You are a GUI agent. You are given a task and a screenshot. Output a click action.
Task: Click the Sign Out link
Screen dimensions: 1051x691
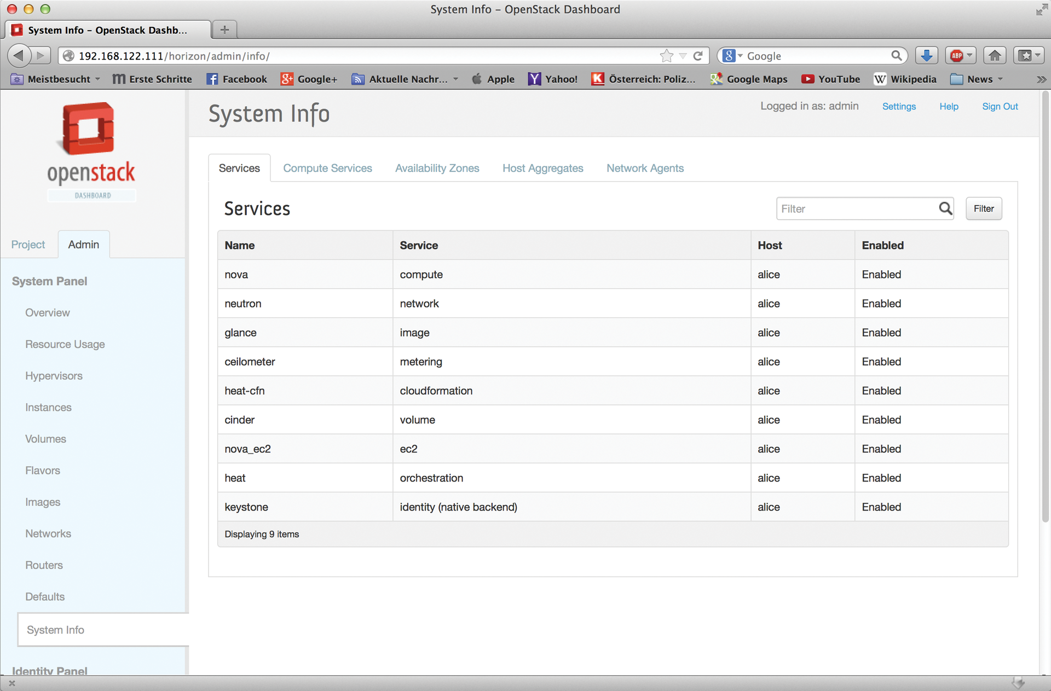1000,106
